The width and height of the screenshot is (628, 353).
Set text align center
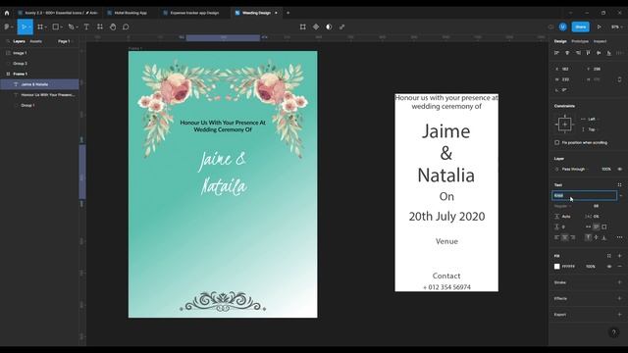565,237
